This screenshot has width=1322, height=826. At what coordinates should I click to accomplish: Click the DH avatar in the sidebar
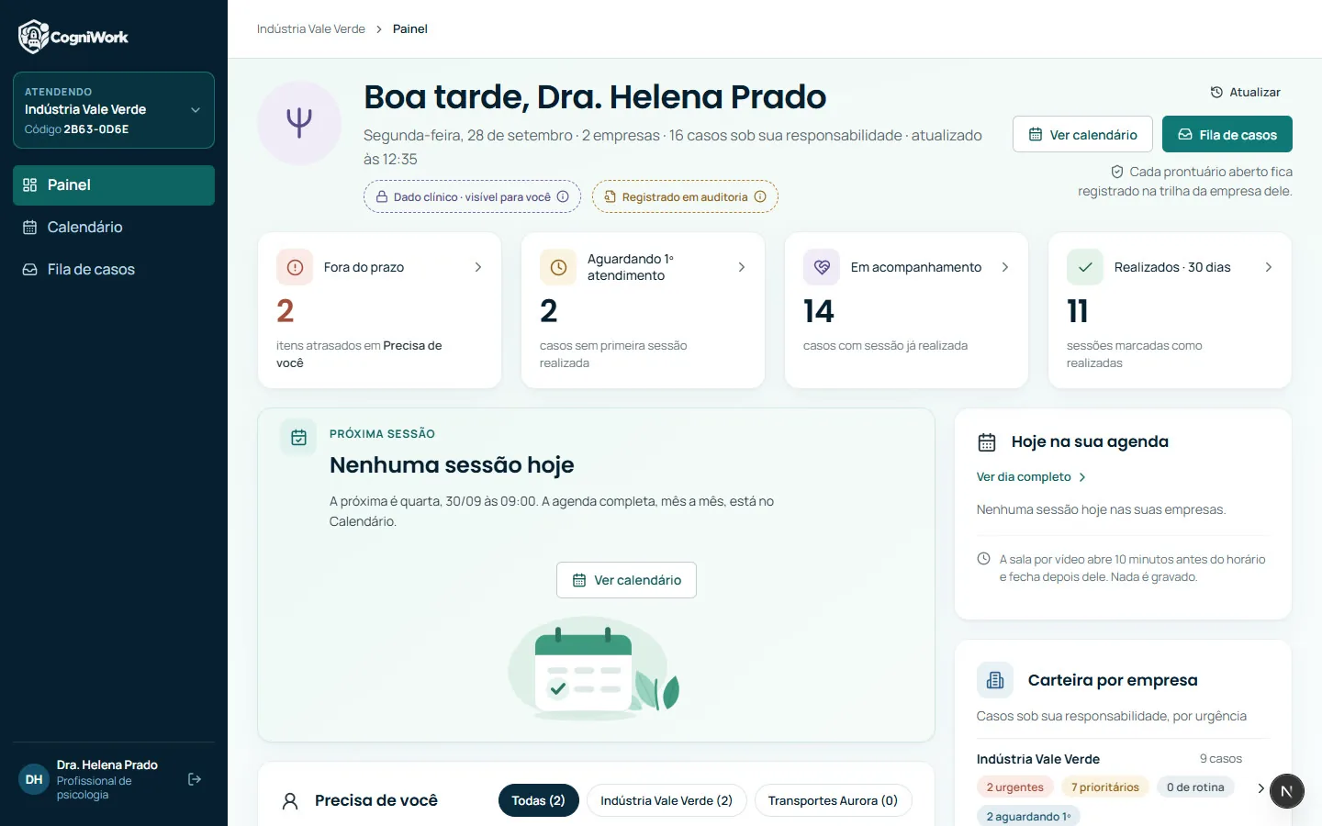pos(34,779)
